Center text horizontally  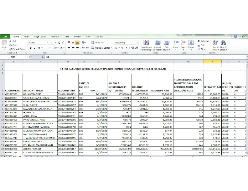pyautogui.click(x=73, y=48)
